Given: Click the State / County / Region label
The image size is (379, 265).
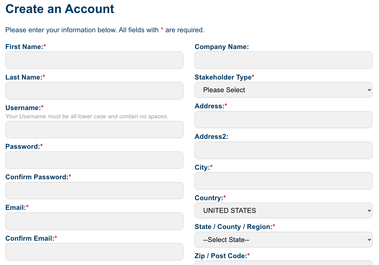Looking at the screenshot, I should pos(233,227).
